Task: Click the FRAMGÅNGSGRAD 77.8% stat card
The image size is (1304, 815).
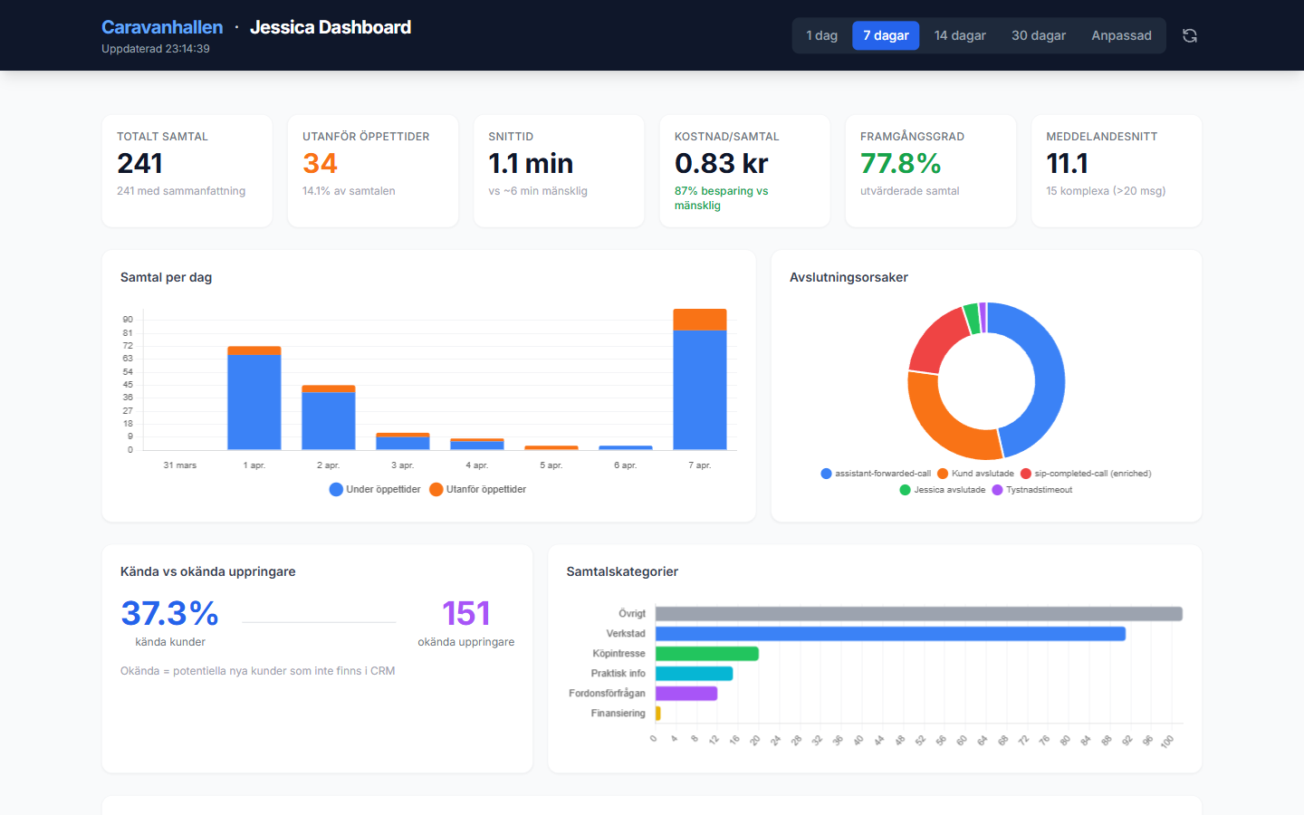Action: click(930, 170)
